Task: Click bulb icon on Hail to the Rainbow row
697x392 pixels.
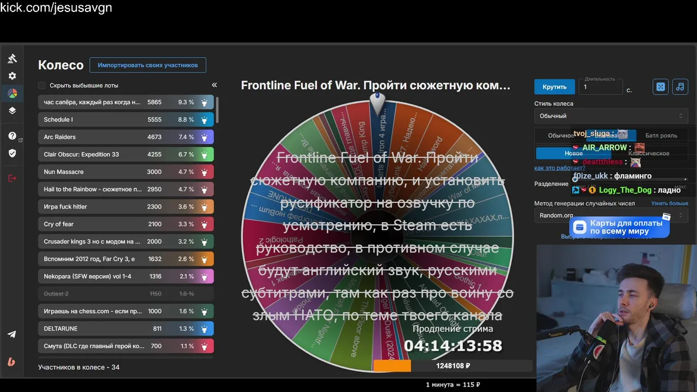Action: pyautogui.click(x=204, y=189)
